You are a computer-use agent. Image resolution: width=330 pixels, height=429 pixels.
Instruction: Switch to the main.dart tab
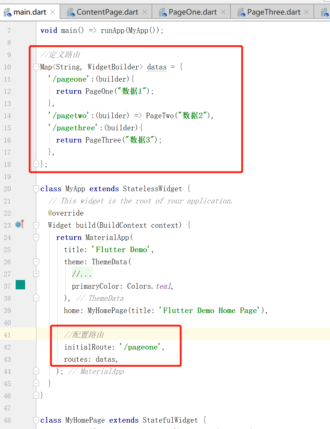tap(30, 12)
